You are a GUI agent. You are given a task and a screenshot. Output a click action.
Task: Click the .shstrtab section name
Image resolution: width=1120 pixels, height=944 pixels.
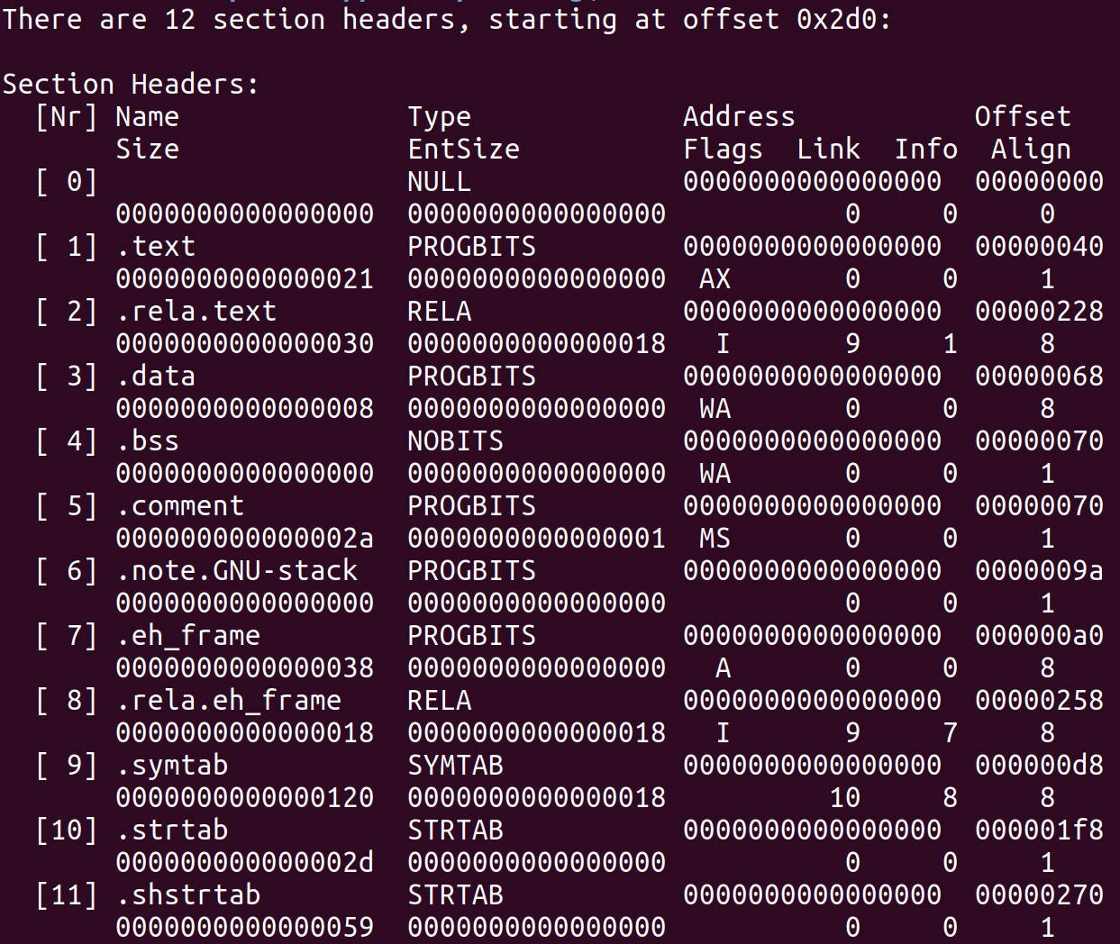187,895
